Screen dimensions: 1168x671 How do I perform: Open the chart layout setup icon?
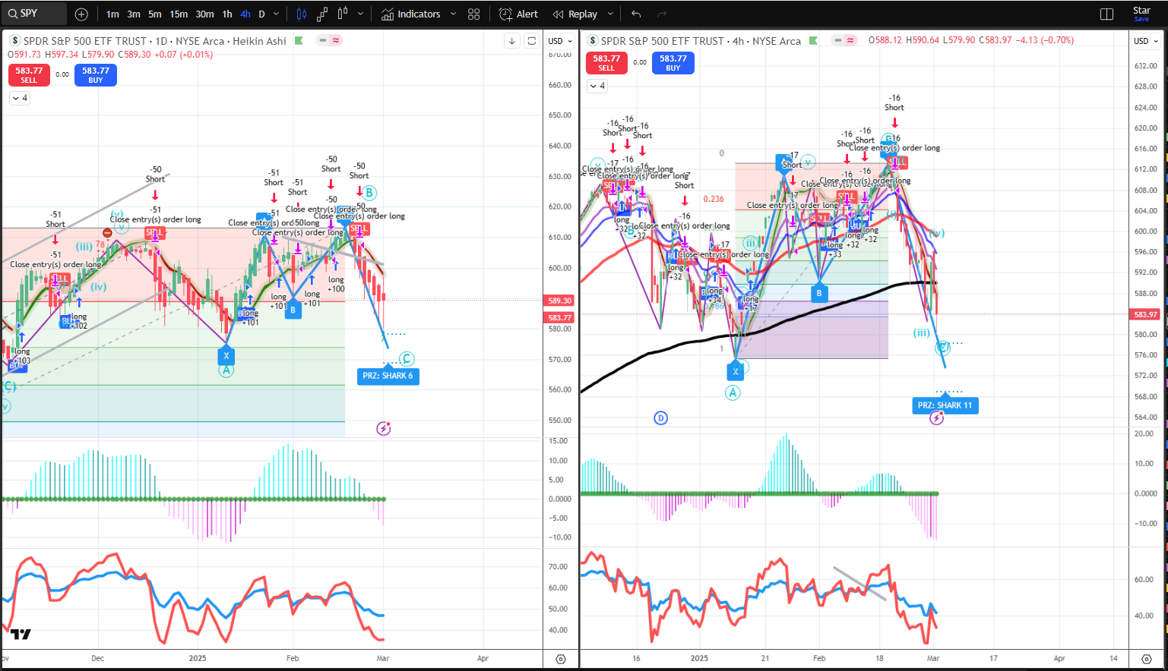tap(1106, 14)
